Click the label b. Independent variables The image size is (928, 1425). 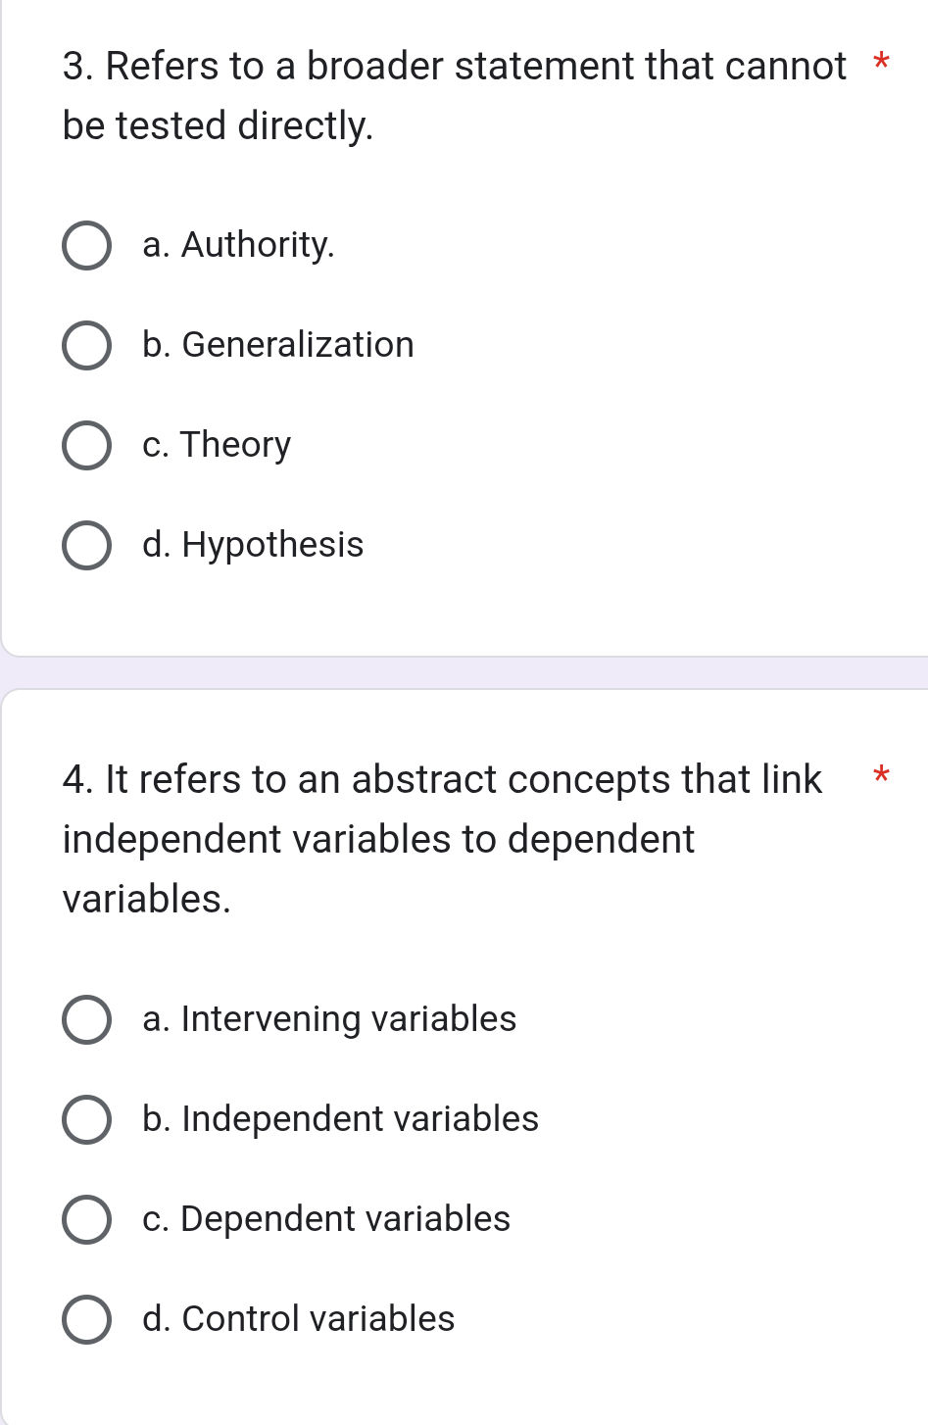[x=340, y=1120]
